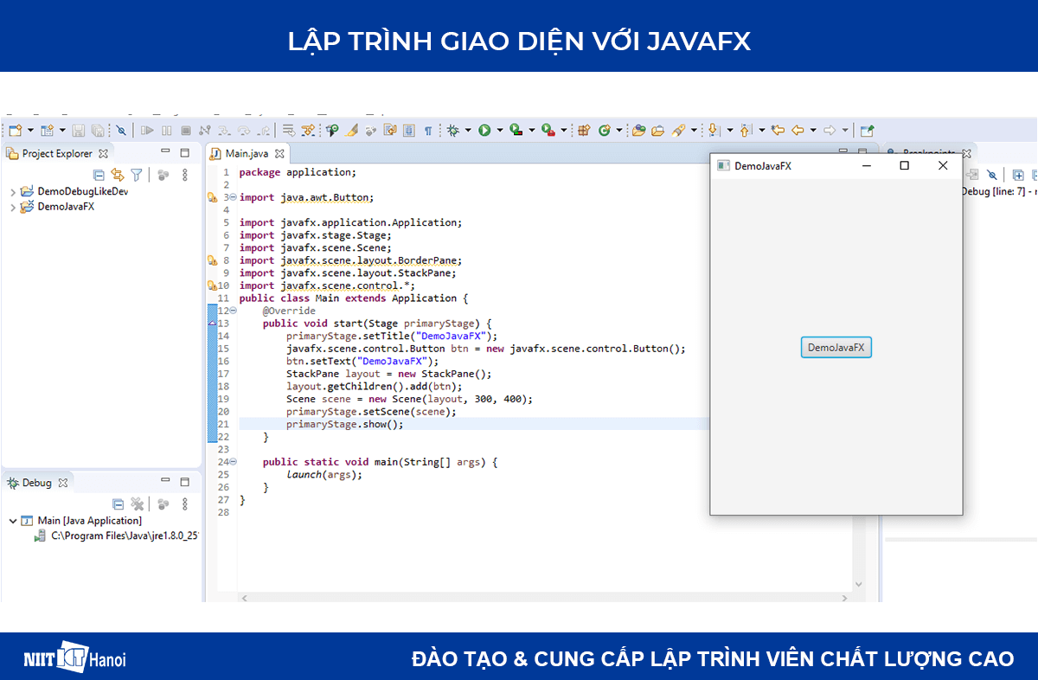Maximize the Debug view panel
1038x680 pixels.
pos(184,482)
